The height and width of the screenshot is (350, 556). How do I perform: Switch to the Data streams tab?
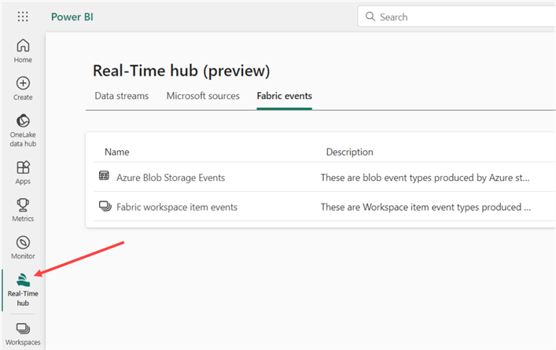pos(122,96)
